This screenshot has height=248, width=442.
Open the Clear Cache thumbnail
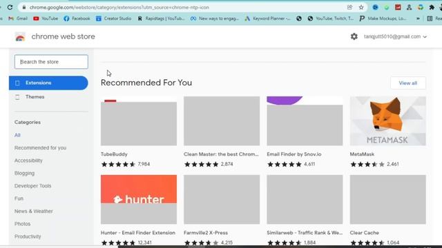388,200
